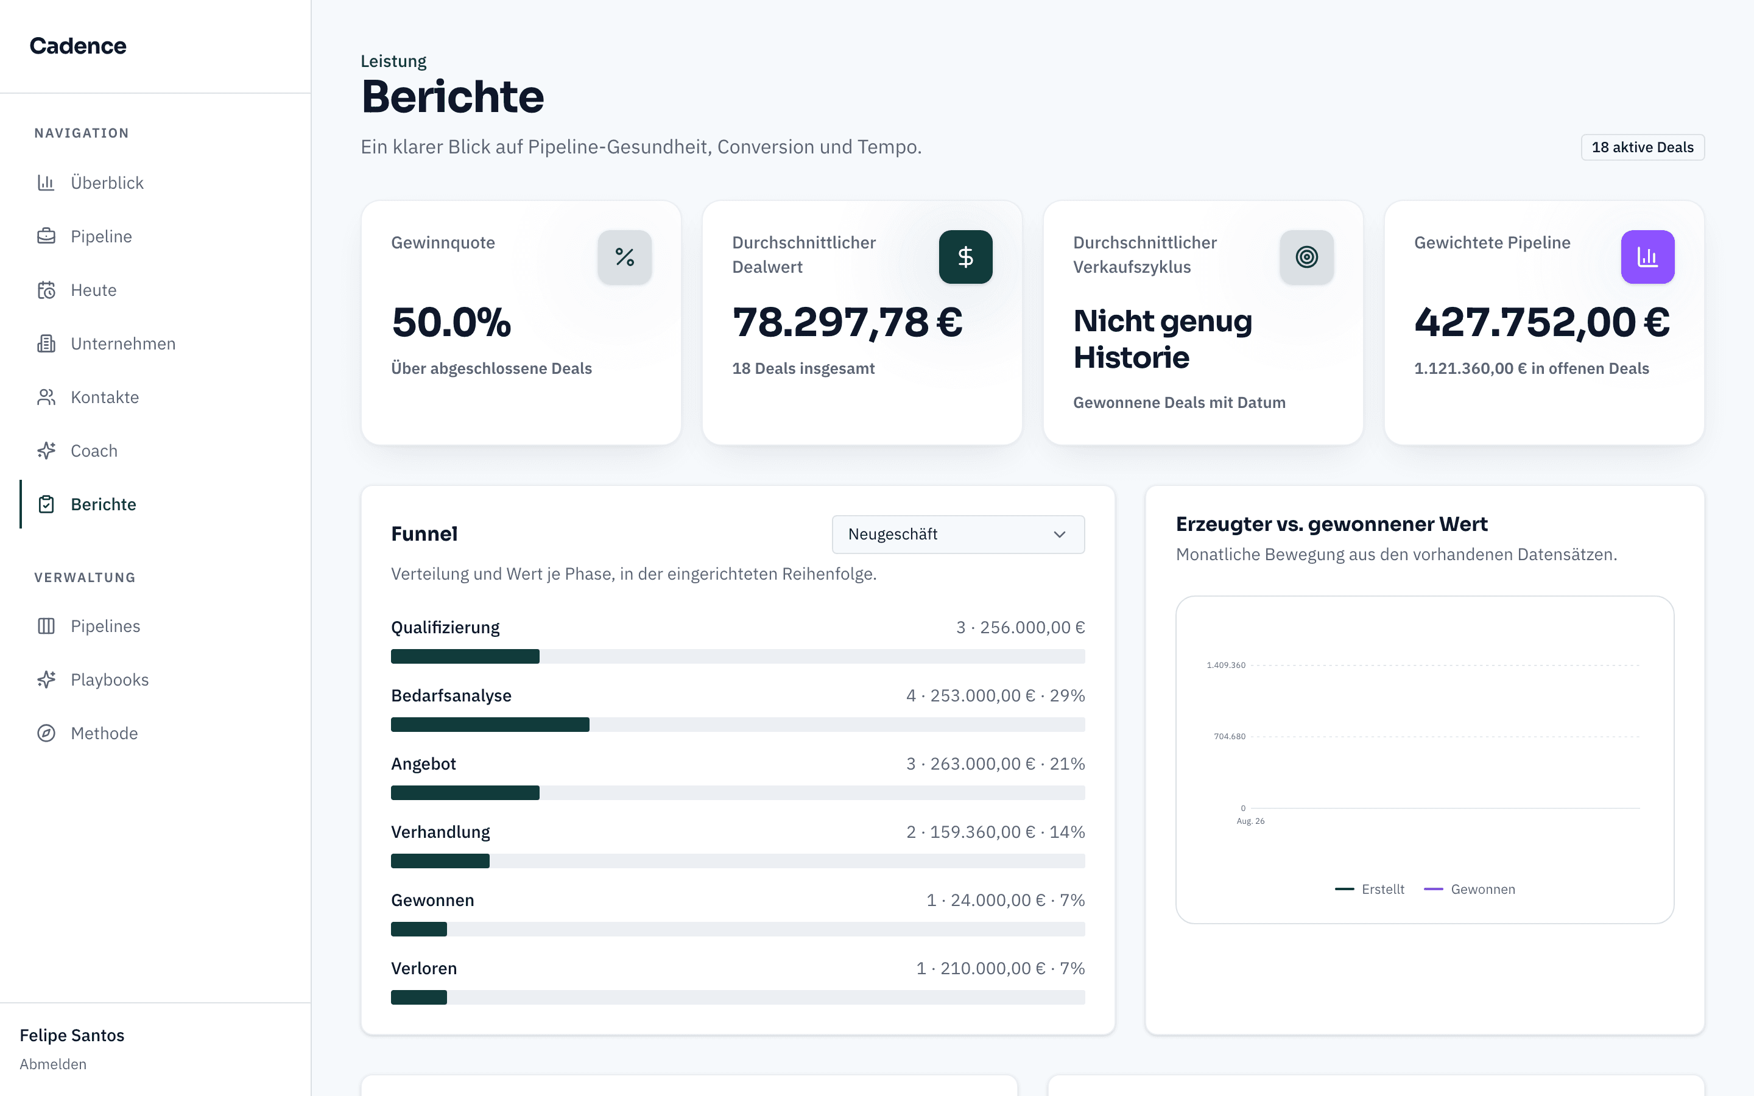
Task: Click the chevron in the Neugeschäft selector
Action: 1059,534
